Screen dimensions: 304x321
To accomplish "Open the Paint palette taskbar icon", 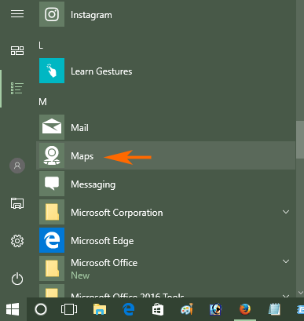I will tap(187, 309).
